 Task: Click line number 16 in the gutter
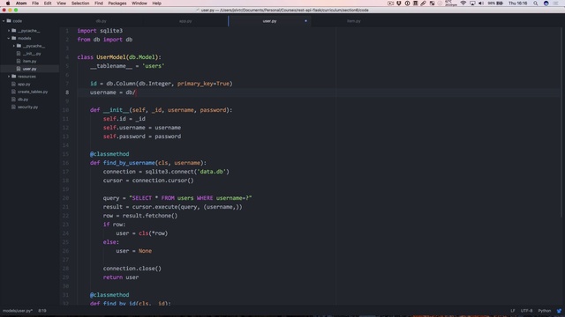(65, 163)
